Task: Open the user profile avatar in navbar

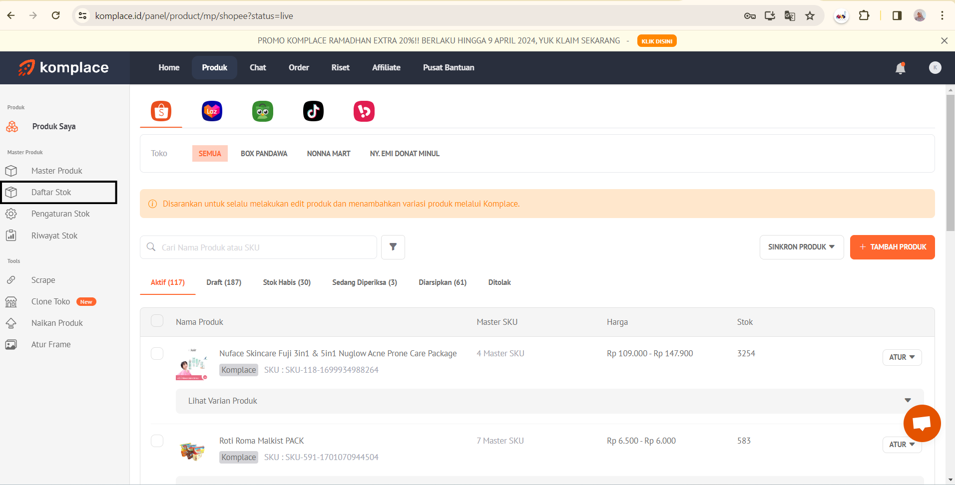Action: [935, 67]
